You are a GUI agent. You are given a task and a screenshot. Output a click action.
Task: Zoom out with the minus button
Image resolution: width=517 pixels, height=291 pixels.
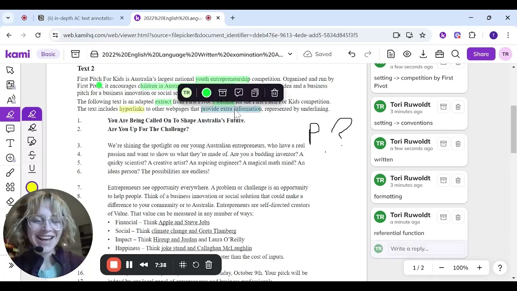pyautogui.click(x=441, y=268)
